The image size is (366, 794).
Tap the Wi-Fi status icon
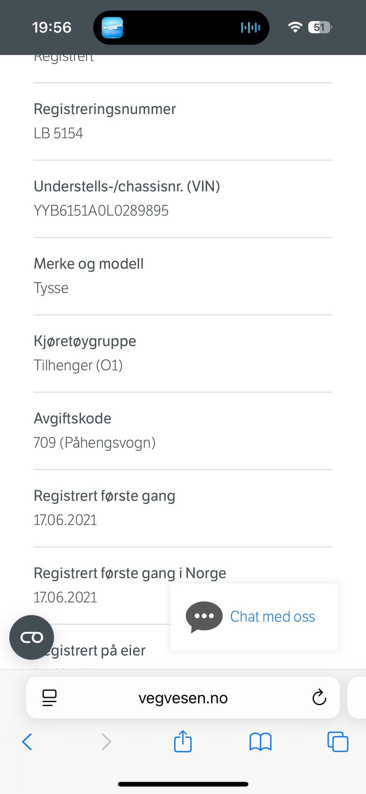[x=295, y=27]
